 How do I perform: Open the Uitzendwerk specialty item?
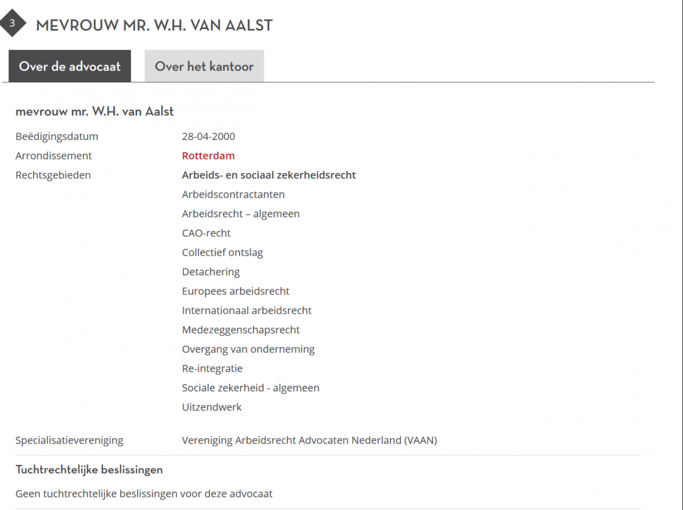coord(212,407)
